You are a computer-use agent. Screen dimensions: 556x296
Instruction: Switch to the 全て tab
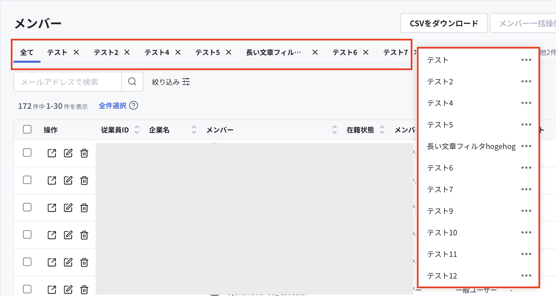click(27, 52)
